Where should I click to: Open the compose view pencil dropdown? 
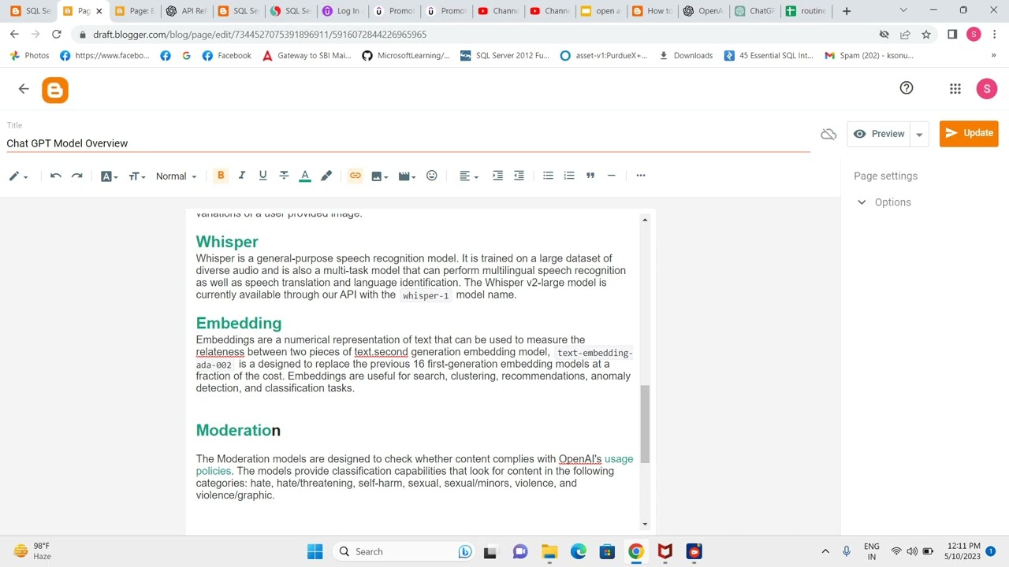18,176
